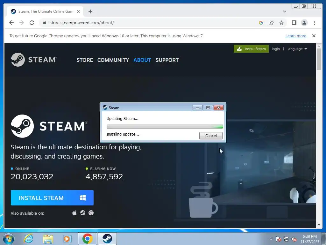Click the ONLINE count 20,023,032

(x=32, y=176)
